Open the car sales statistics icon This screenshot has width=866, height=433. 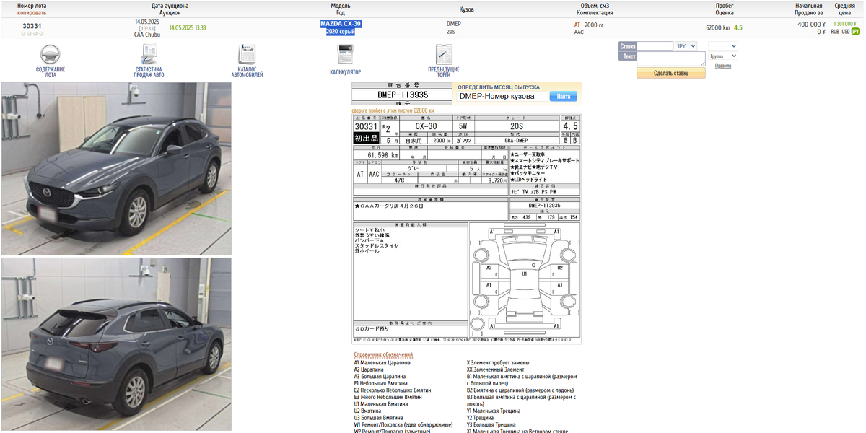pos(149,55)
